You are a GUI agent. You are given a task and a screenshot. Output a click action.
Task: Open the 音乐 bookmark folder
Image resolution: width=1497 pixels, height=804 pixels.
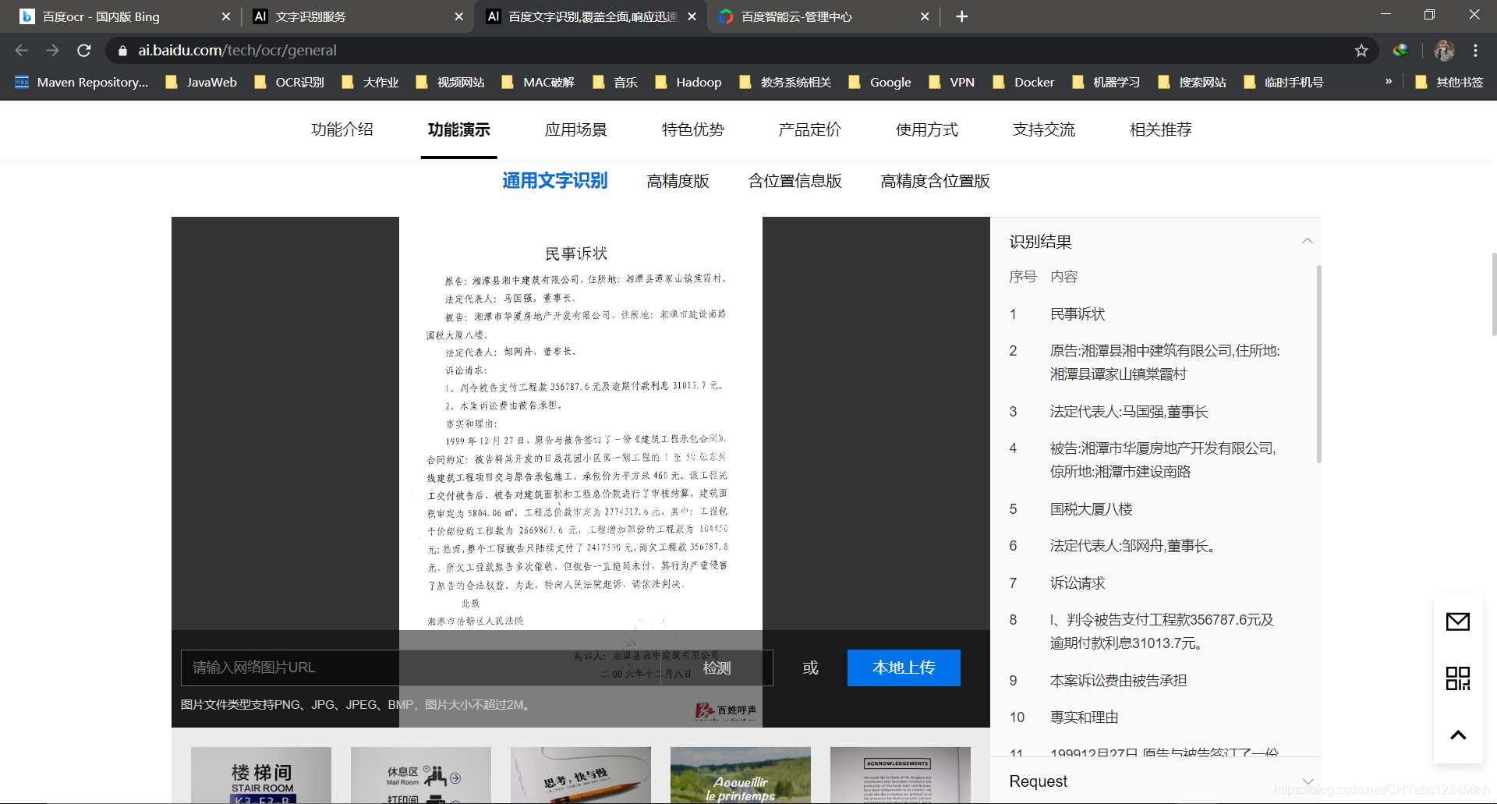[615, 82]
